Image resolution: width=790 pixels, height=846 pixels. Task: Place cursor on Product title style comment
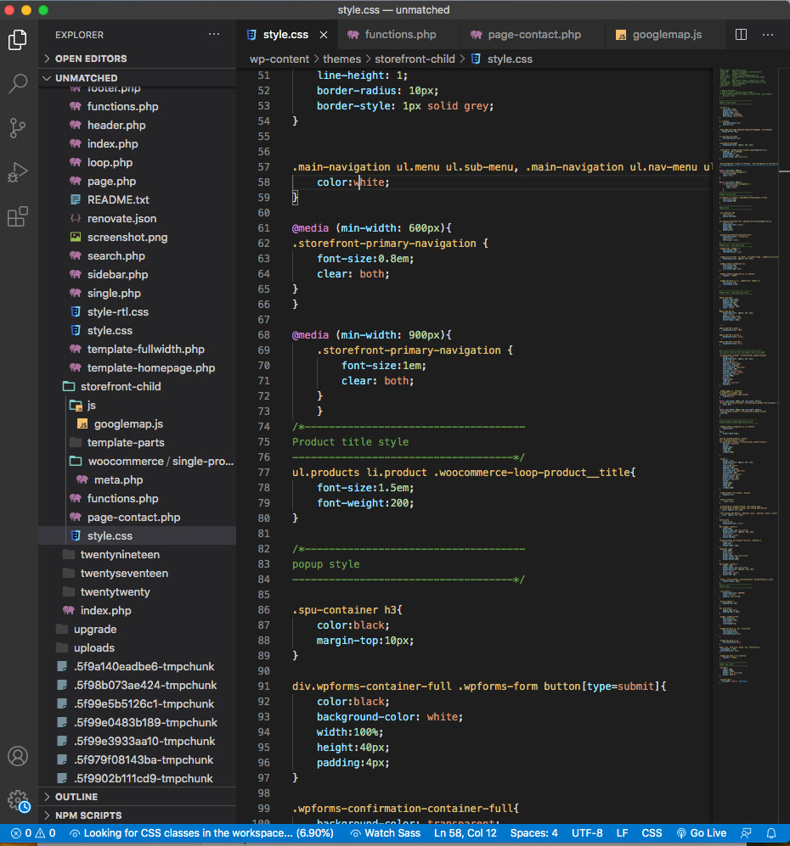(x=350, y=441)
